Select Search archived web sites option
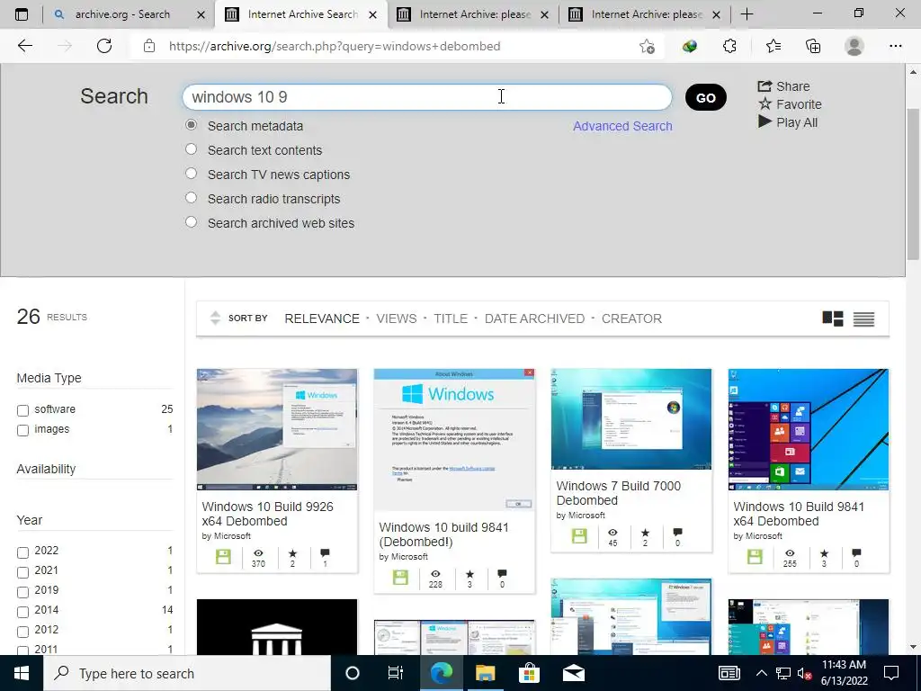Viewport: 921px width, 691px height. click(191, 221)
